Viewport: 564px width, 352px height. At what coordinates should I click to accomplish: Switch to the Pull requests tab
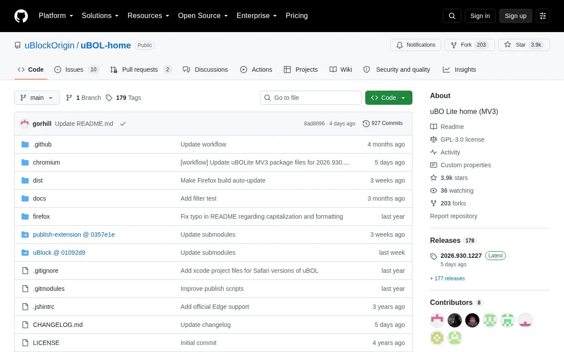pyautogui.click(x=141, y=70)
